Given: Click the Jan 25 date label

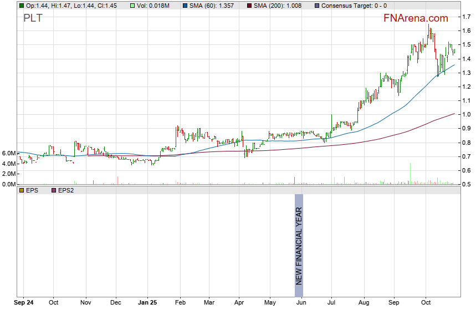Looking at the screenshot, I should tap(147, 303).
